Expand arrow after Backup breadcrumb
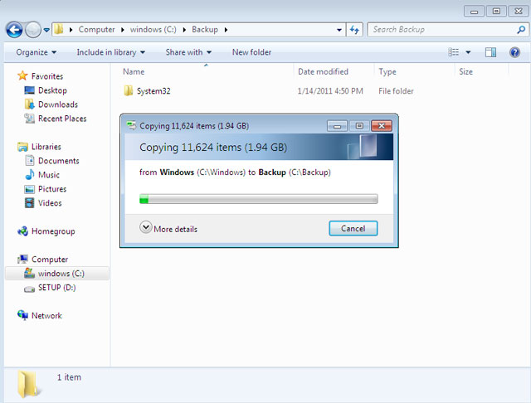This screenshot has width=531, height=403. coord(226,30)
